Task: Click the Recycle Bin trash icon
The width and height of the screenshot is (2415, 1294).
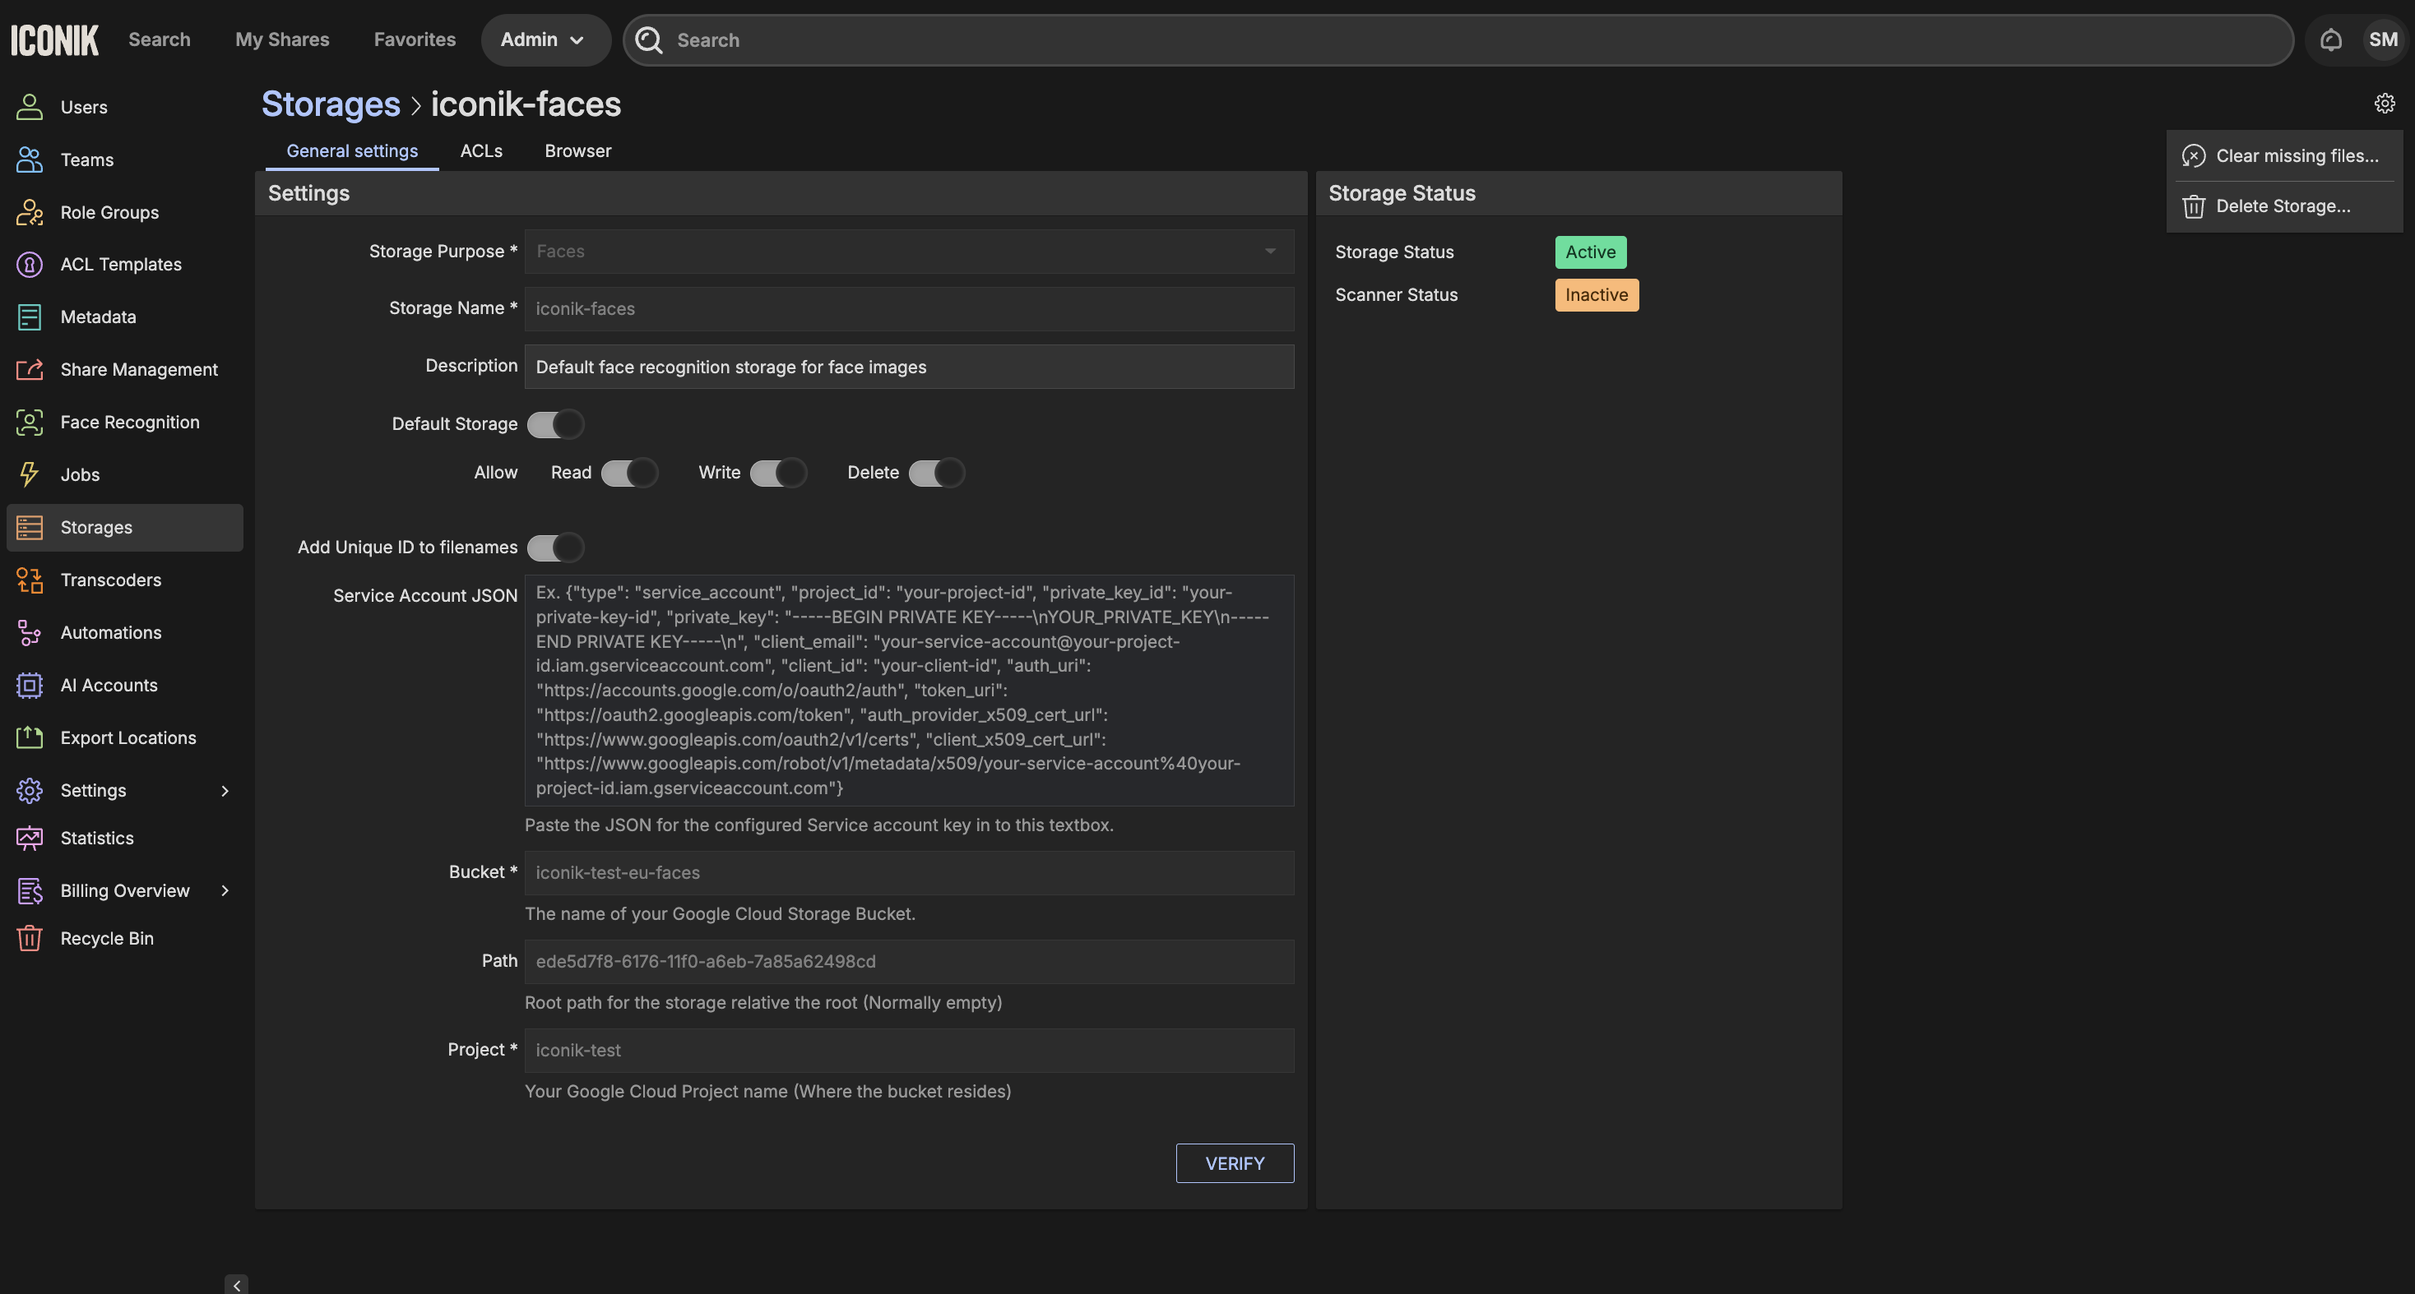Action: (x=29, y=938)
